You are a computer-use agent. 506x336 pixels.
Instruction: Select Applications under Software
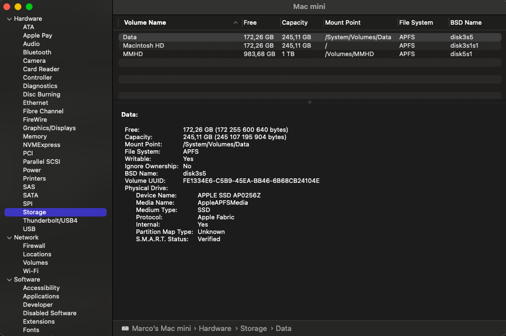coord(41,296)
